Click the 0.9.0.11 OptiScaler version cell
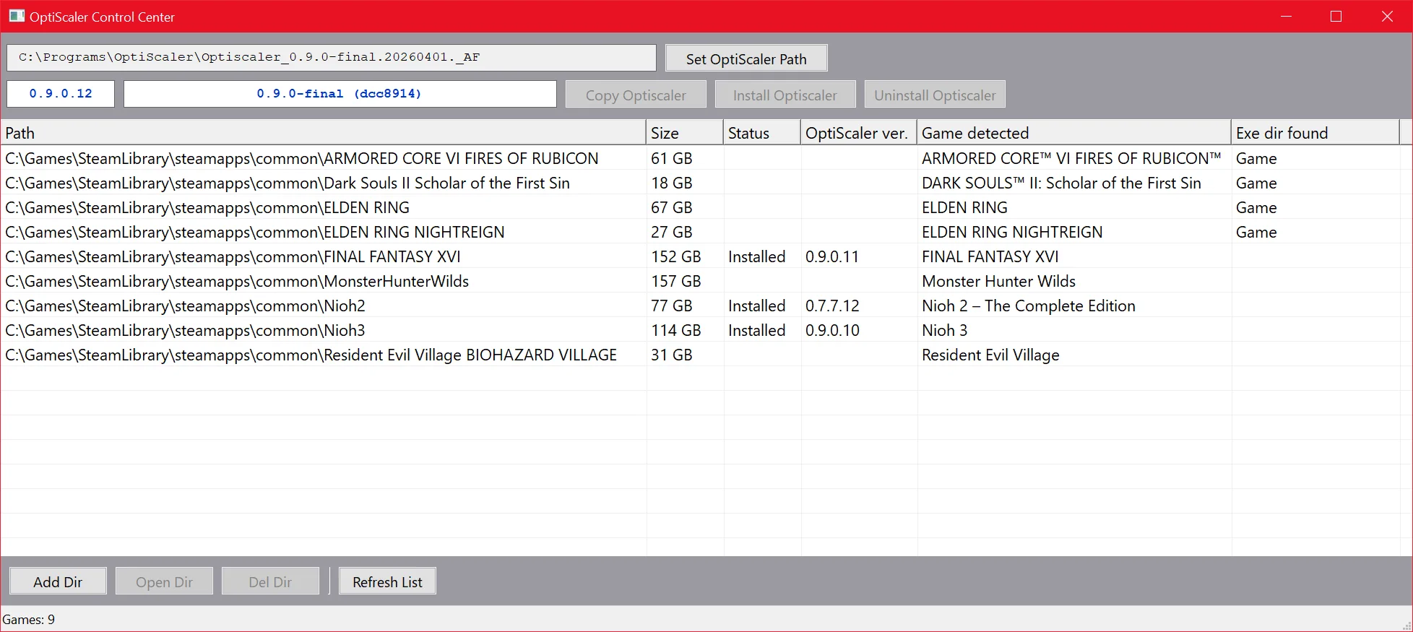Image resolution: width=1413 pixels, height=632 pixels. click(x=832, y=256)
